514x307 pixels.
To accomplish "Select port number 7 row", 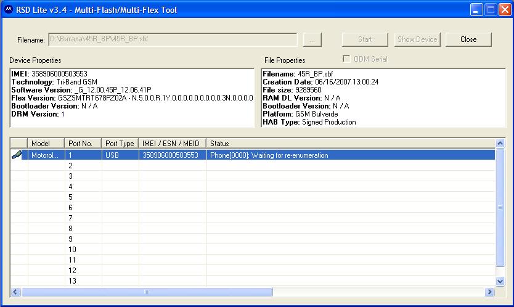I will tap(253, 218).
